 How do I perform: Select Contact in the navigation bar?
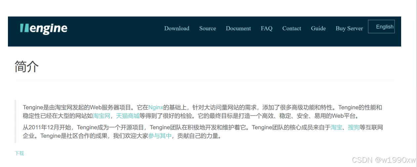pos(292,28)
